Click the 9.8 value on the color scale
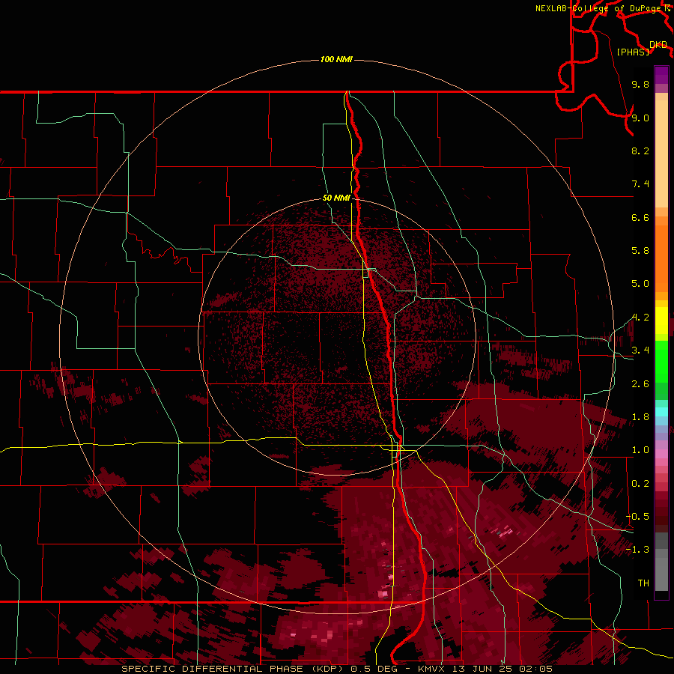Image resolution: width=674 pixels, height=674 pixels. [x=640, y=84]
